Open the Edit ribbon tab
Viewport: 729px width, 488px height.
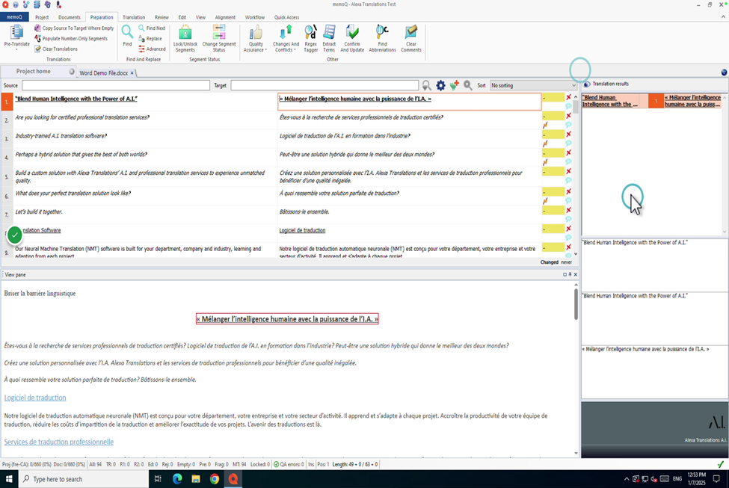(182, 17)
